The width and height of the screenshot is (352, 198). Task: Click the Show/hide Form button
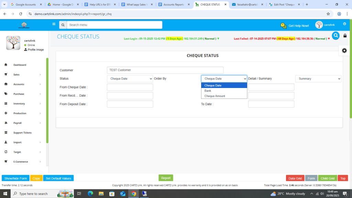pyautogui.click(x=15, y=178)
